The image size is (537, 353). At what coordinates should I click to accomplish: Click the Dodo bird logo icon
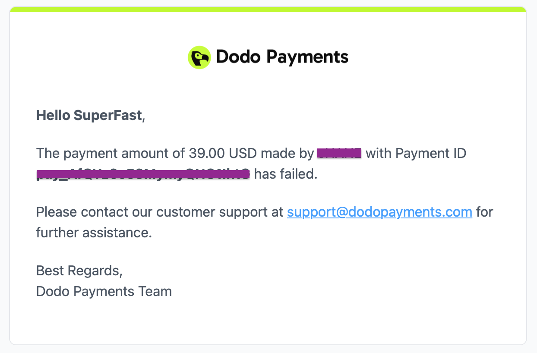[x=199, y=57]
